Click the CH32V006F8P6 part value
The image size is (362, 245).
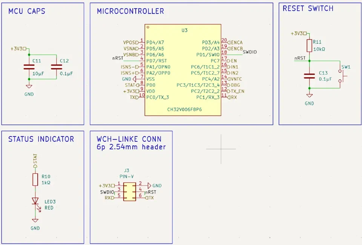184,109
